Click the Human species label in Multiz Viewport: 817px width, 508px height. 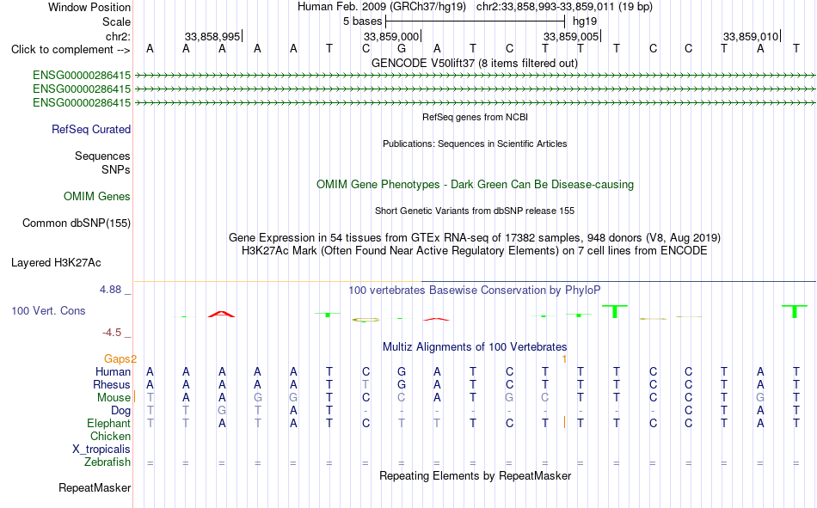tap(113, 371)
